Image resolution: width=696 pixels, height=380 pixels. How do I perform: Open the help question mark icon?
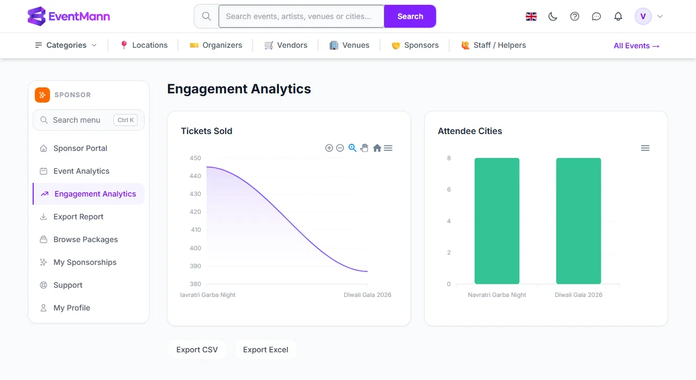point(575,16)
